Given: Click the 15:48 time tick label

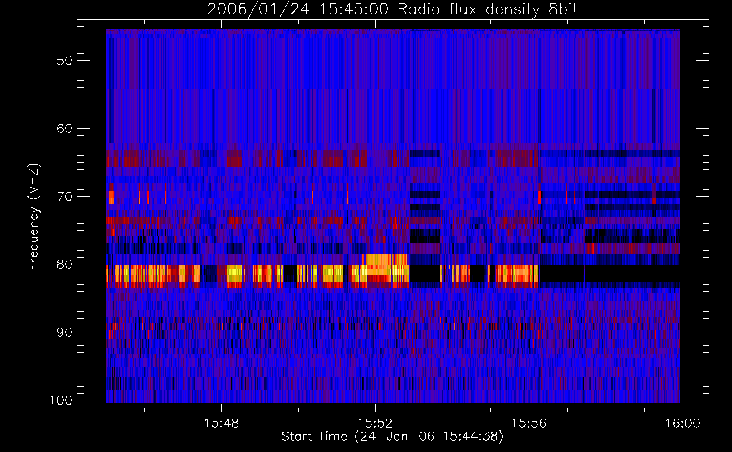Looking at the screenshot, I should coord(221,424).
